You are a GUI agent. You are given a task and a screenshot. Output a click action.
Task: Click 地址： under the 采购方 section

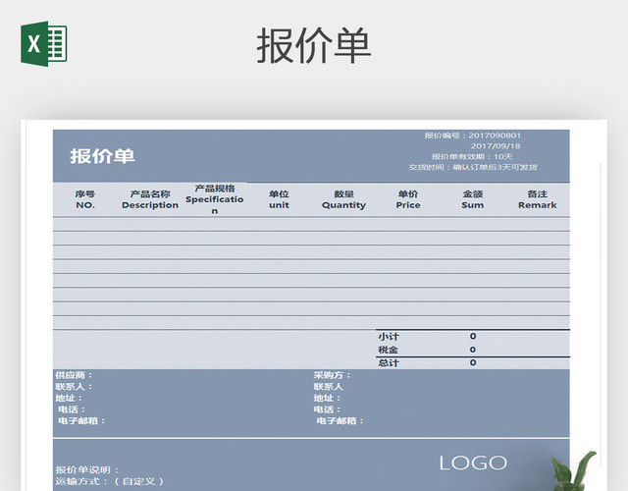(x=327, y=398)
